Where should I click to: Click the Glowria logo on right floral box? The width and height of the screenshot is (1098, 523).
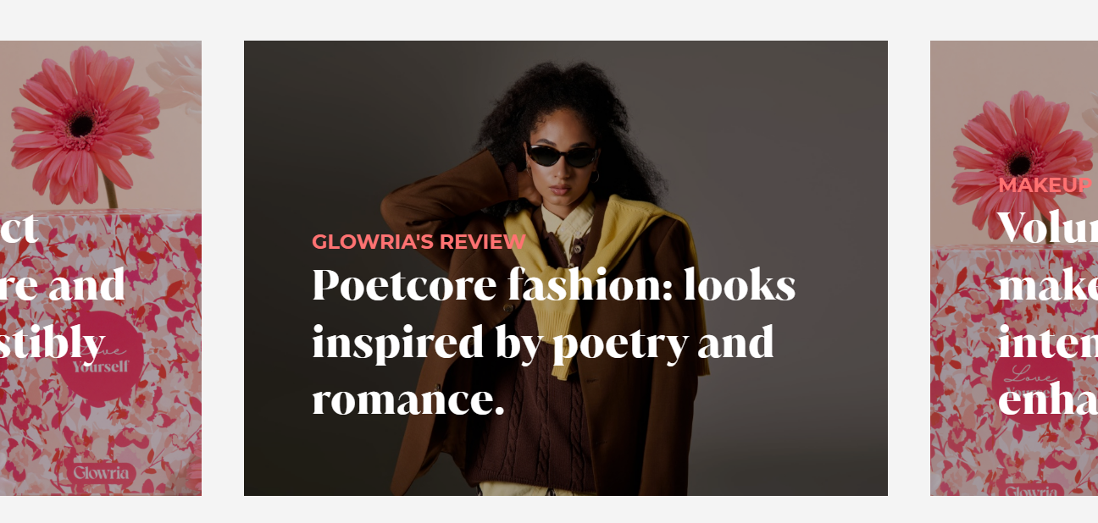pyautogui.click(x=1033, y=489)
